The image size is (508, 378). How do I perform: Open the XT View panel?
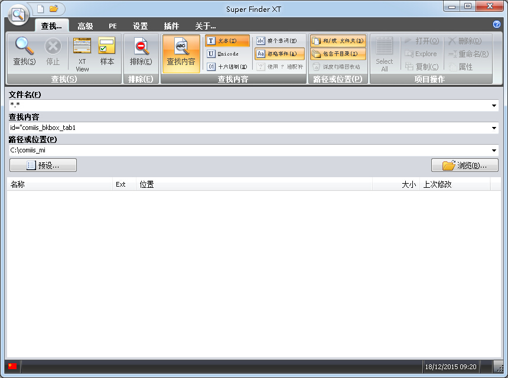coord(82,52)
